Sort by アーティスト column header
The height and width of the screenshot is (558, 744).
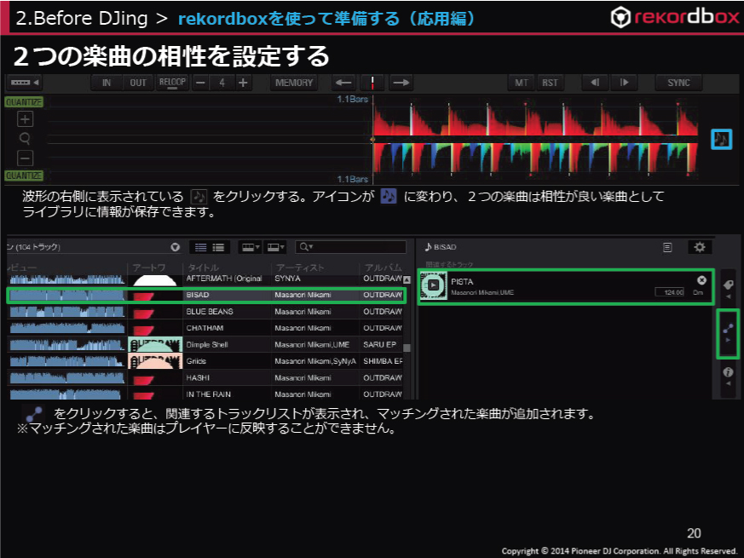pos(300,267)
